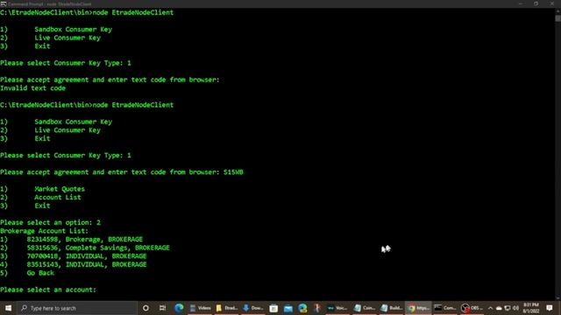Switch to the Videos taskbar window
The width and height of the screenshot is (561, 315).
(200, 308)
